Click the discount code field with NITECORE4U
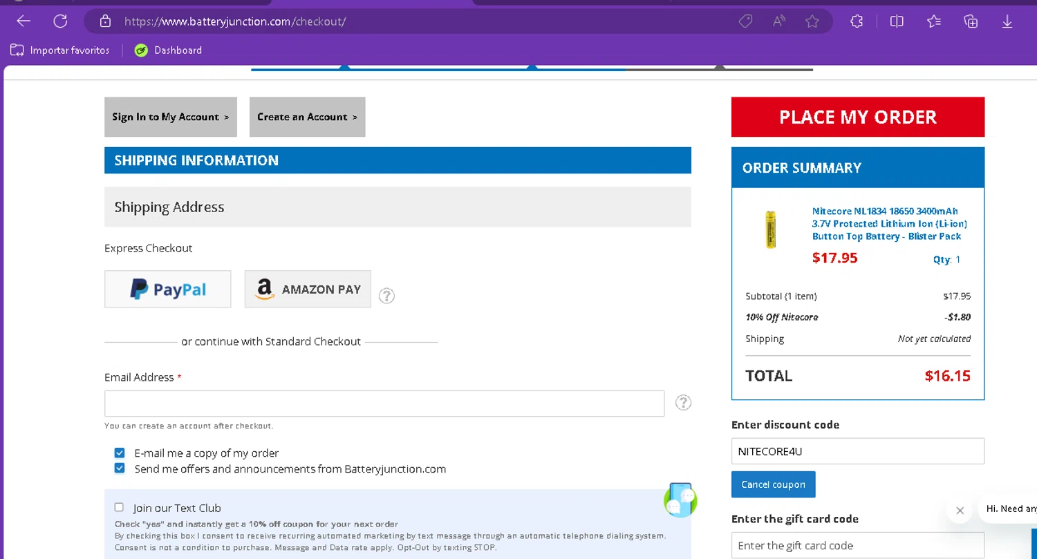 (858, 451)
